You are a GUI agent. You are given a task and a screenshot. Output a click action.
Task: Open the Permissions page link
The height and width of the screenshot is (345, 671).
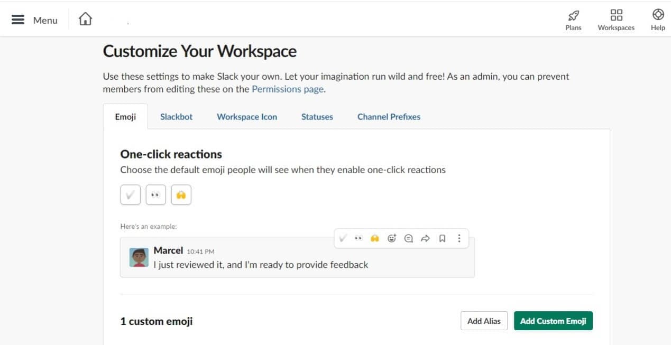coord(287,89)
